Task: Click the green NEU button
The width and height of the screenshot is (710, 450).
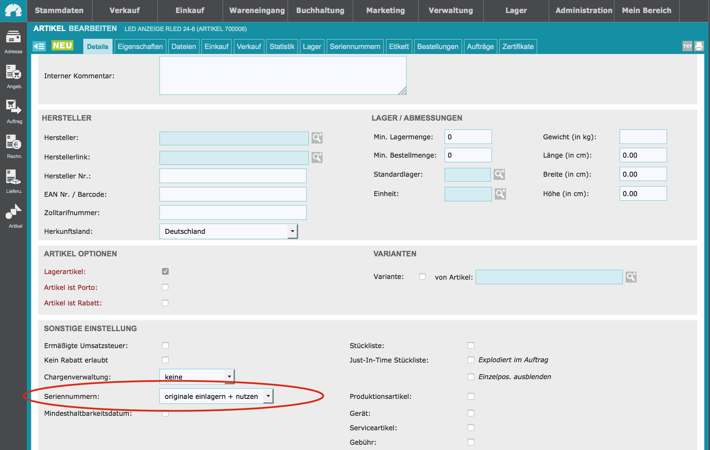Action: (x=62, y=46)
